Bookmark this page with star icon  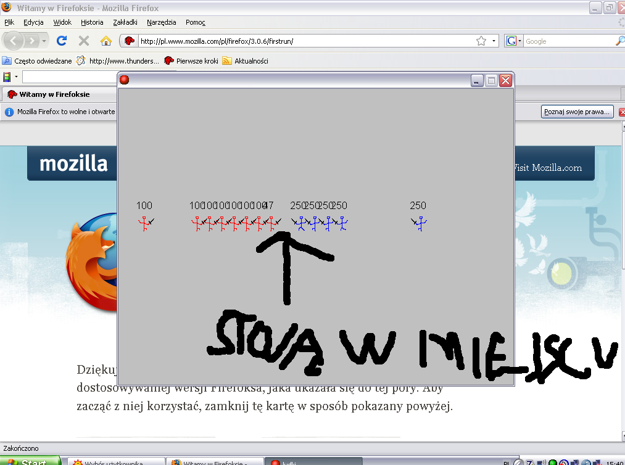tap(481, 41)
